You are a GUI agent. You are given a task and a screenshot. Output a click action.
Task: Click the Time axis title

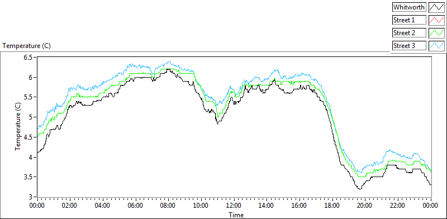click(236, 215)
